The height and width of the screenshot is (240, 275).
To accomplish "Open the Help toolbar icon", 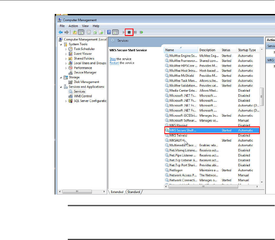I will [x=109, y=32].
